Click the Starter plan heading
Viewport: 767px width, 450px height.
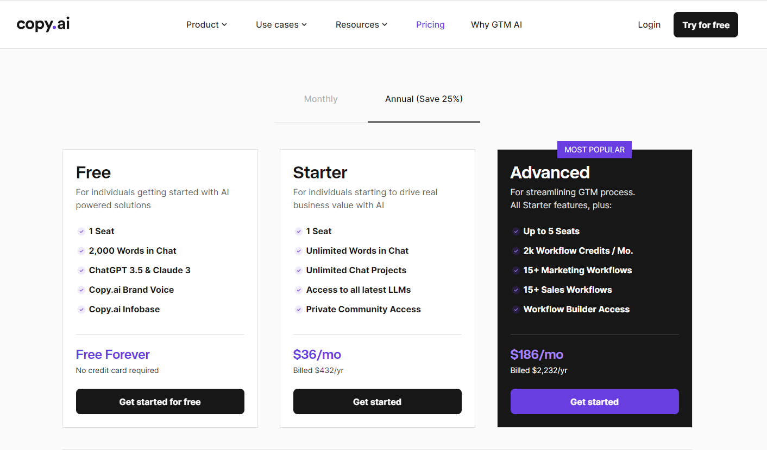tap(320, 172)
